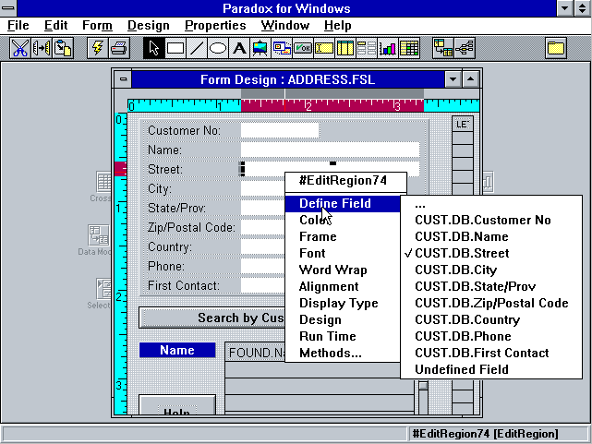Select CUST.DB.First Contact field

click(x=491, y=353)
